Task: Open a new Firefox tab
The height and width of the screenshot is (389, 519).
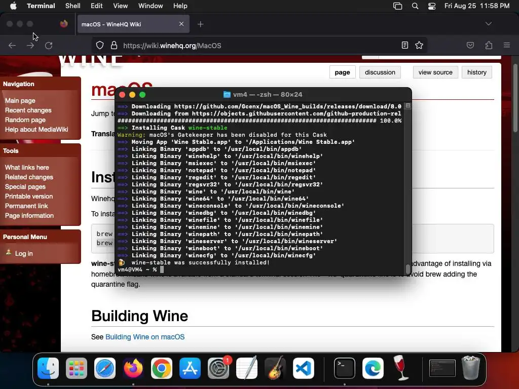Action: (201, 24)
